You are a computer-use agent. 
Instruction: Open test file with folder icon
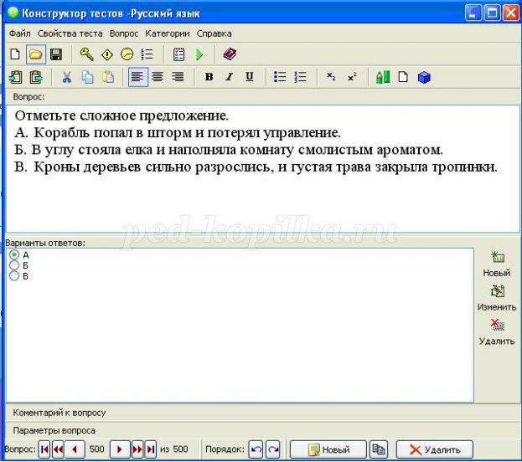36,54
